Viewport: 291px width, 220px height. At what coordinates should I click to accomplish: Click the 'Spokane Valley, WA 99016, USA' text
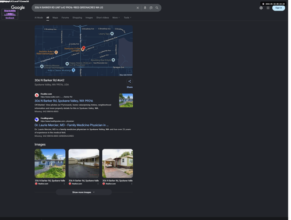click(x=52, y=84)
